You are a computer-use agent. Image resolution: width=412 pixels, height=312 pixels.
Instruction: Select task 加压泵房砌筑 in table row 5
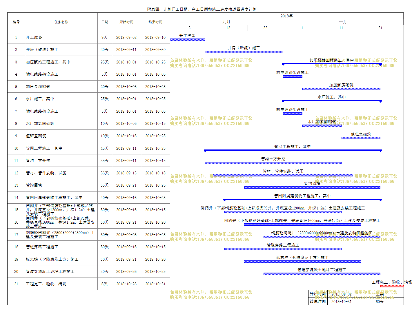click(x=38, y=87)
